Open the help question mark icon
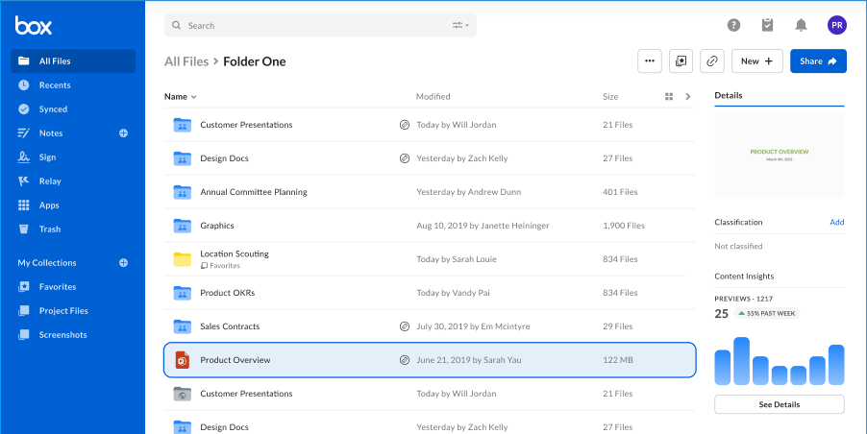The image size is (867, 434). pyautogui.click(x=733, y=25)
